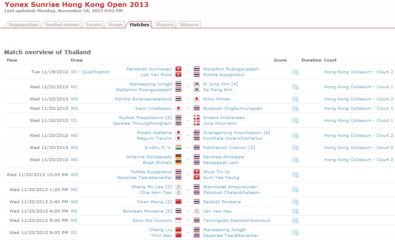This screenshot has width=395, height=240.
Task: Select the active Matches tab
Action: [x=140, y=25]
